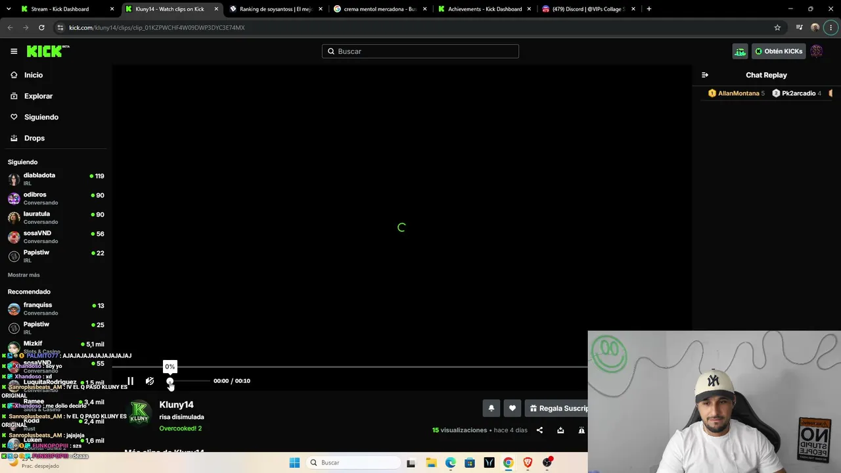The height and width of the screenshot is (473, 841).
Task: View site information icon in address bar
Action: tap(60, 28)
